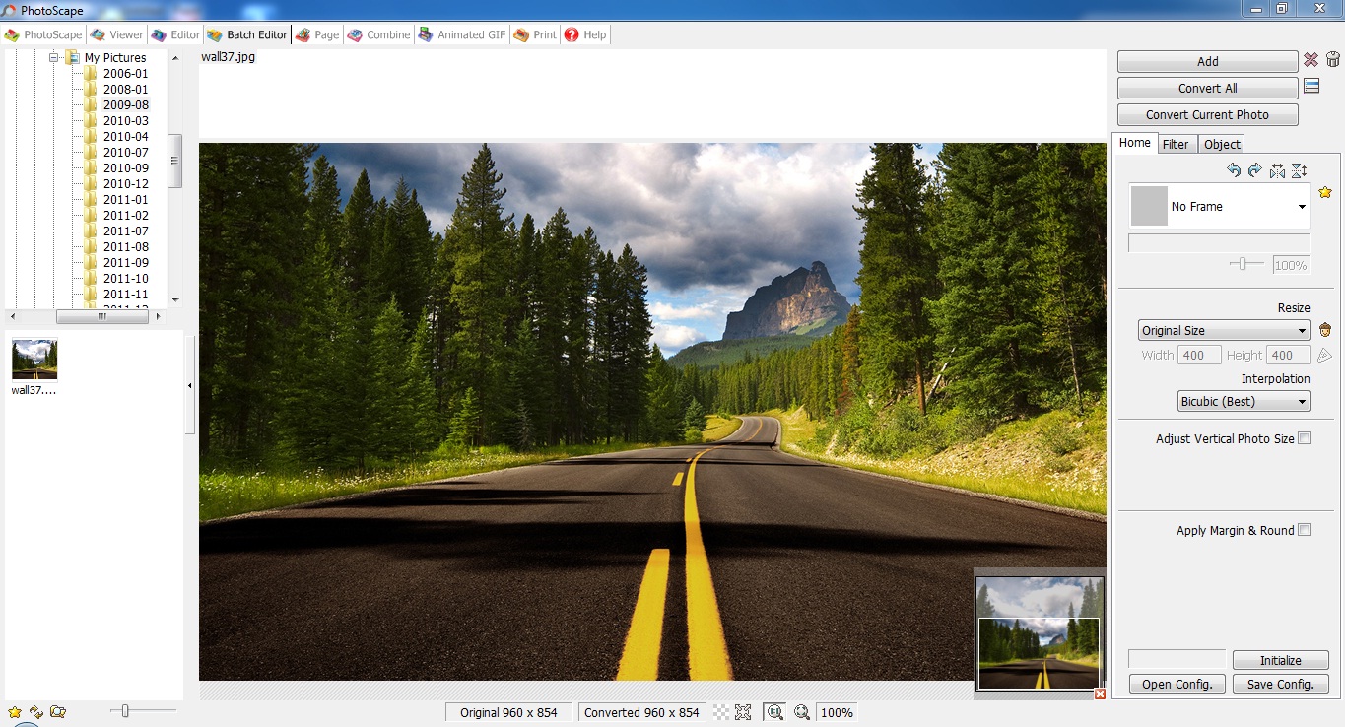The image size is (1345, 727).
Task: Enable Adjust Vertical Photo Size checkbox
Action: (x=1305, y=438)
